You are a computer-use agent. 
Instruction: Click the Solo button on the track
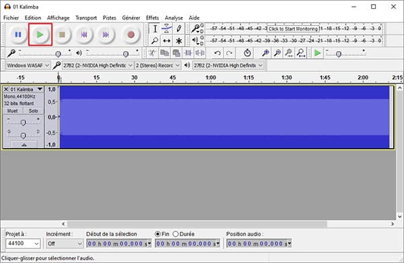tap(34, 111)
